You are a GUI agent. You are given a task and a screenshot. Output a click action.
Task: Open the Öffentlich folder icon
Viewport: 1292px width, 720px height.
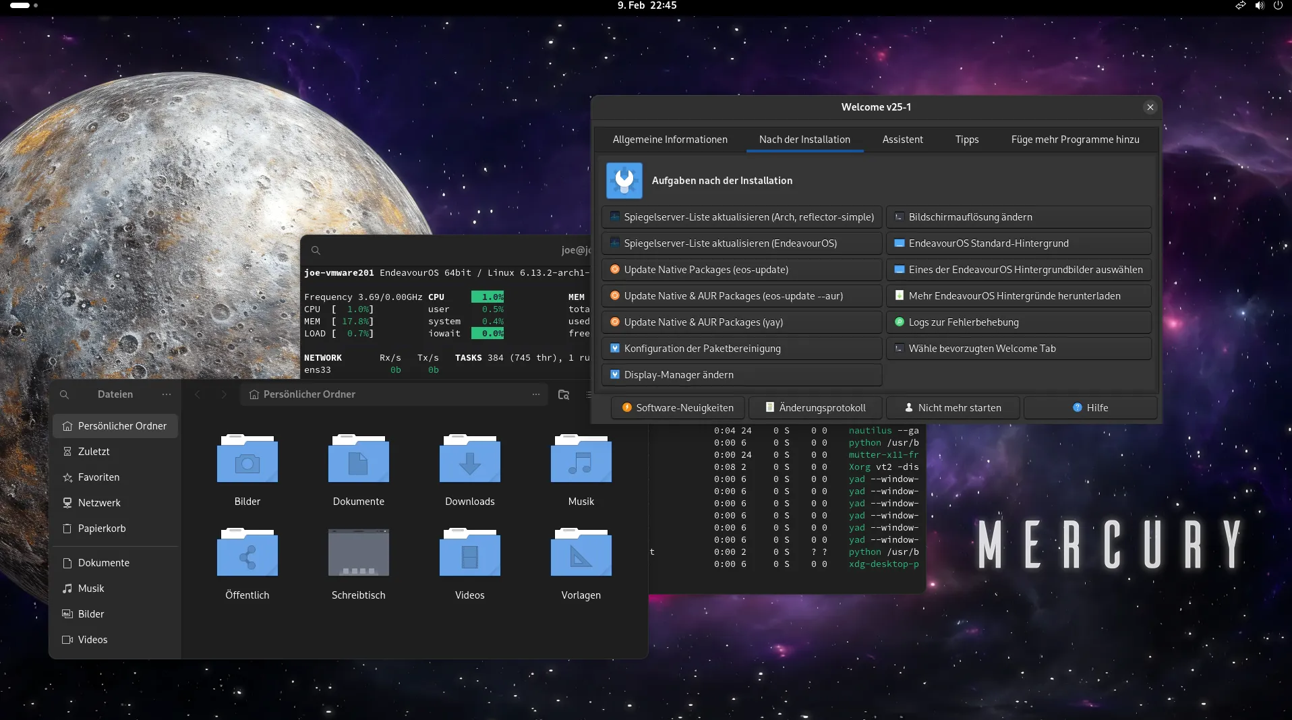[247, 552]
